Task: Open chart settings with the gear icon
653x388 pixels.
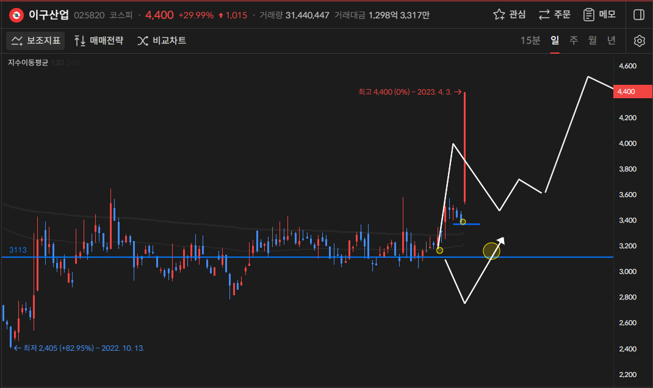Action: pos(639,41)
